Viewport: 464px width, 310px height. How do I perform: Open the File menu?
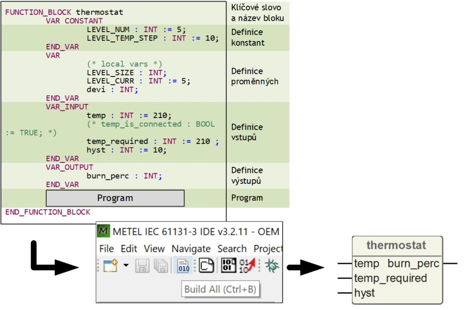(x=106, y=249)
